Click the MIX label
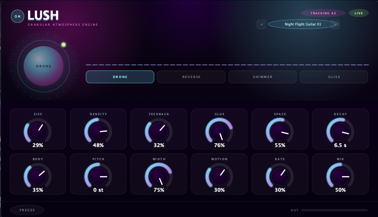 [340, 159]
